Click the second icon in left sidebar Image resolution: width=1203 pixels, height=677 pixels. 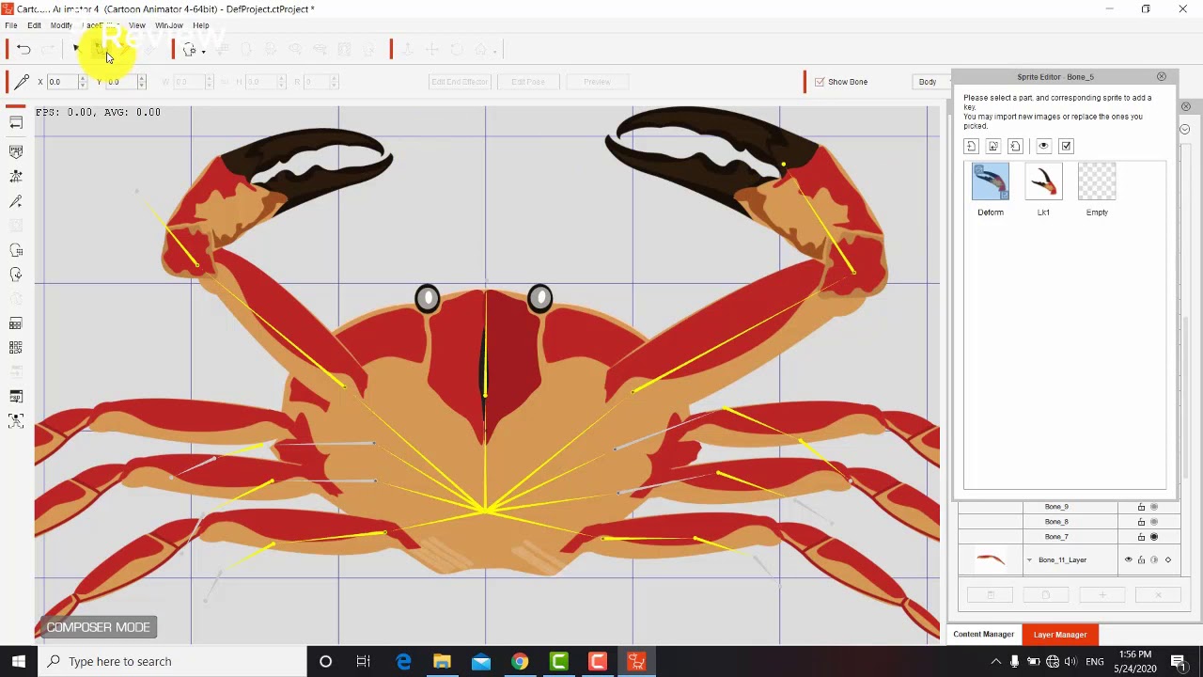pyautogui.click(x=16, y=151)
